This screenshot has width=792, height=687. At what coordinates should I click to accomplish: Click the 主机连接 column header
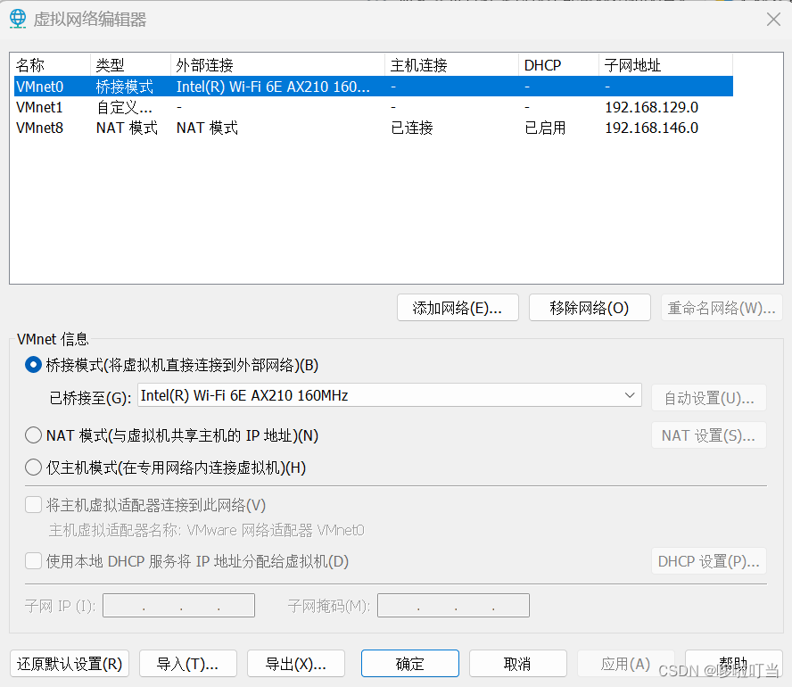452,65
